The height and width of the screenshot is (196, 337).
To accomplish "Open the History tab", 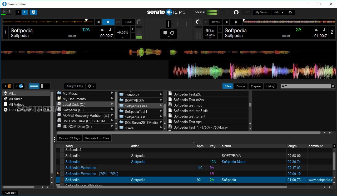I will (270, 86).
